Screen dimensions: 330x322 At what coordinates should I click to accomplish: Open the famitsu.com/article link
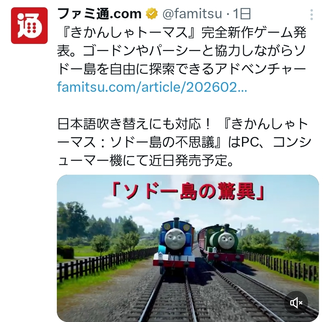(x=152, y=87)
